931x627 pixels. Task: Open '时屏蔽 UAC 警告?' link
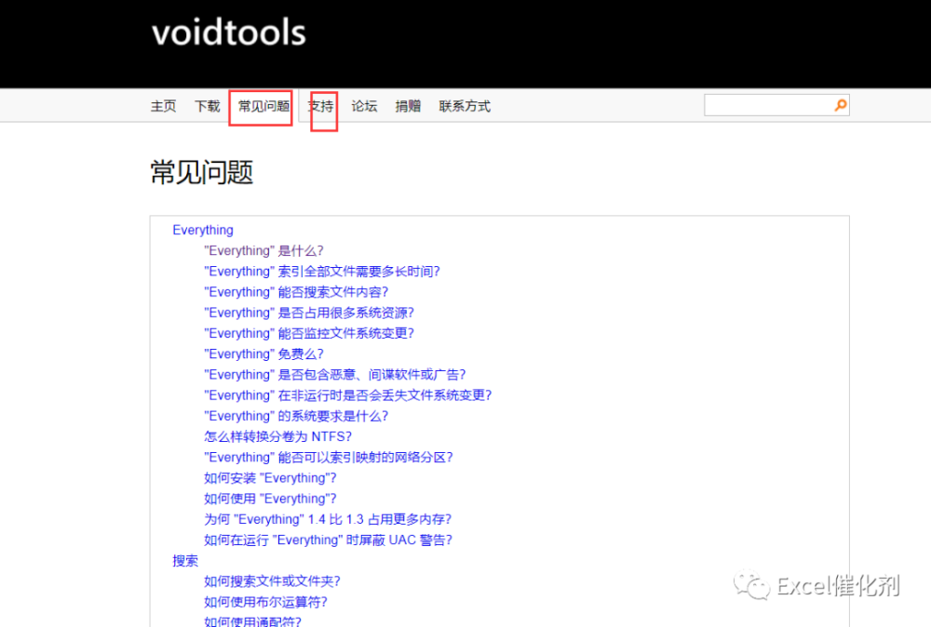(x=329, y=540)
